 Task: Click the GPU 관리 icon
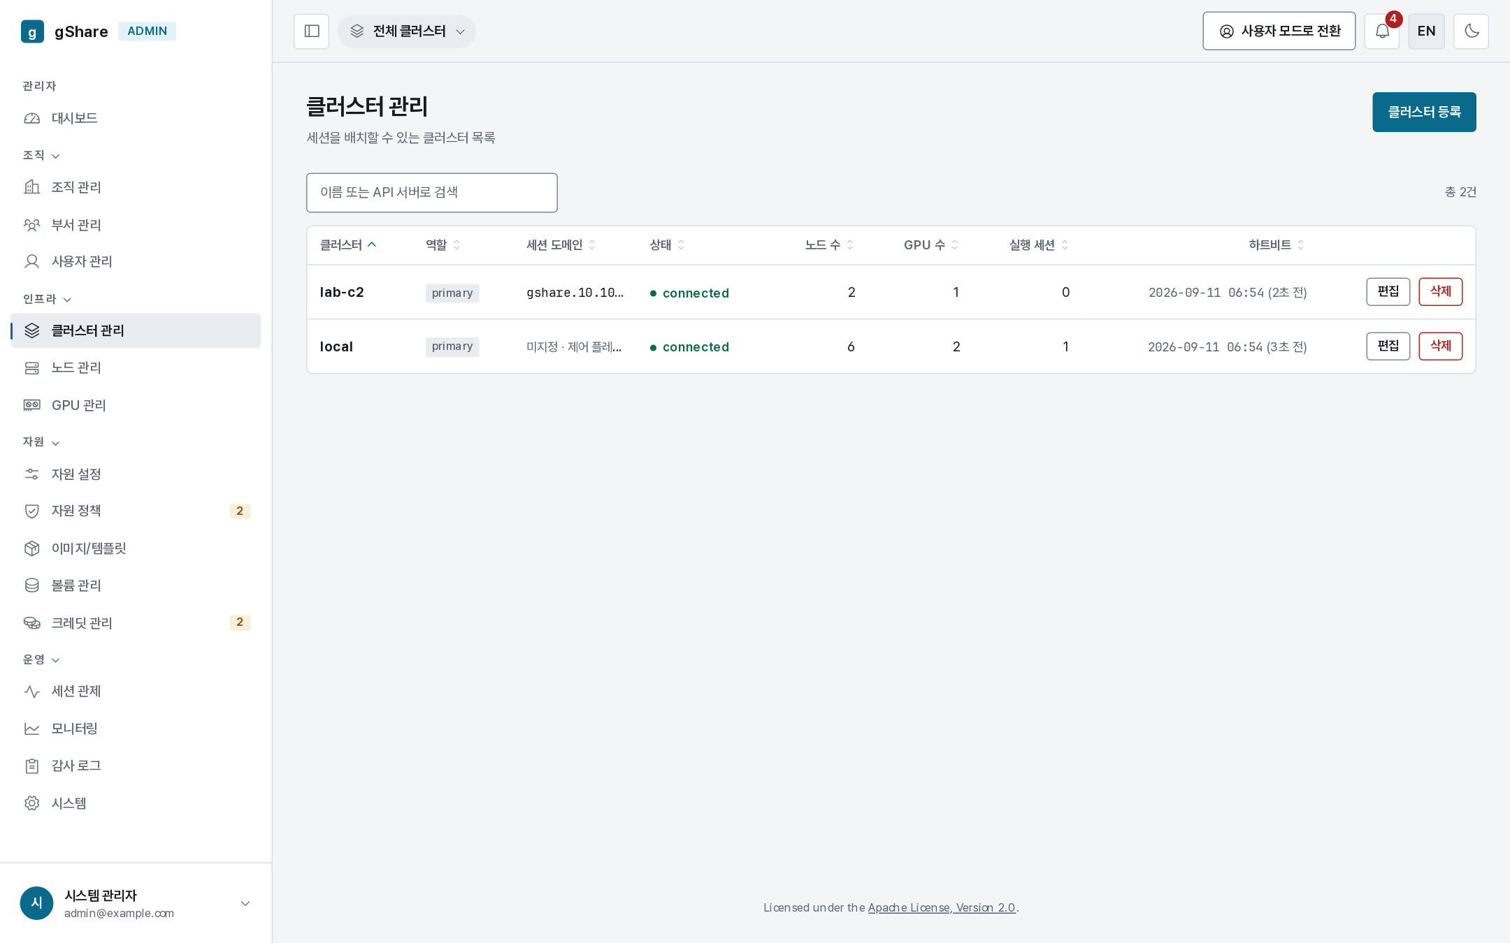[32, 405]
